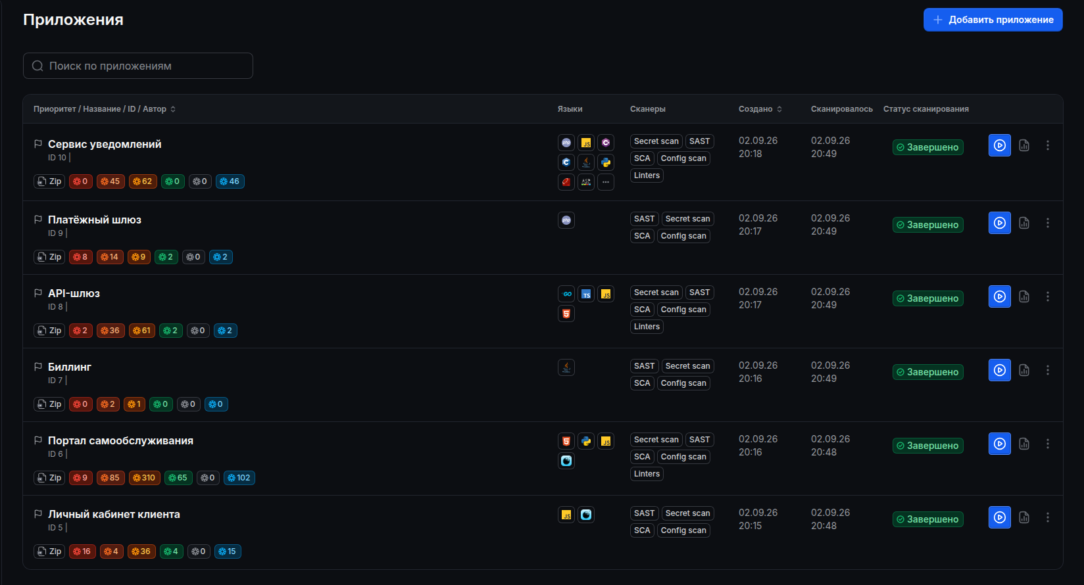Toggle priority flag for Личный кабинет клиента
Screen dimensions: 1084x585
click(38, 514)
